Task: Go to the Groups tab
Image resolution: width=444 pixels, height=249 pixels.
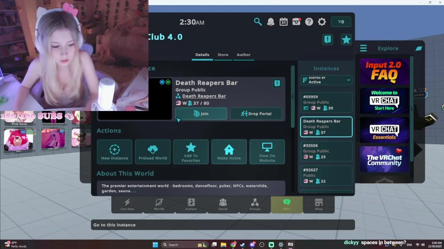Action: pos(255,204)
